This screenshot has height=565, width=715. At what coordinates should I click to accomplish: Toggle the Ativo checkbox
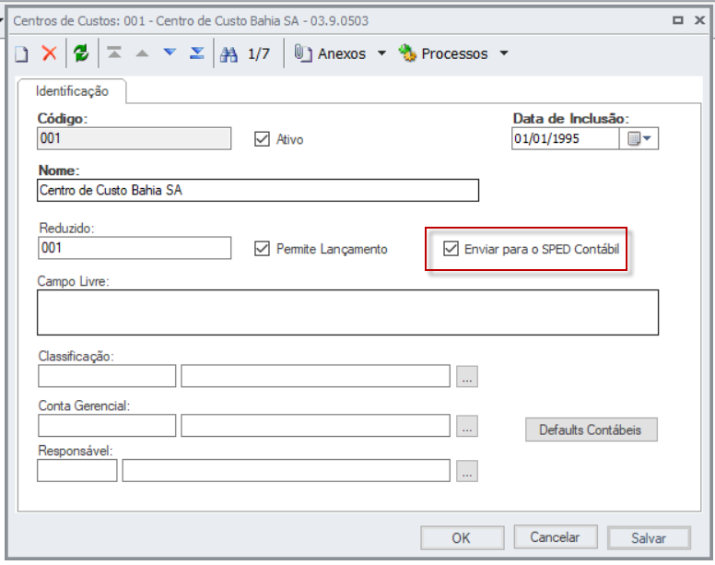coord(263,139)
